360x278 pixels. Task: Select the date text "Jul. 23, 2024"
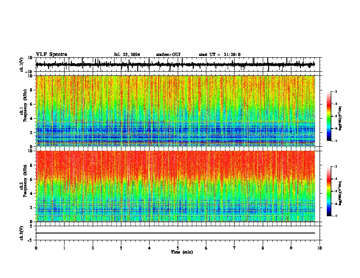(127, 55)
